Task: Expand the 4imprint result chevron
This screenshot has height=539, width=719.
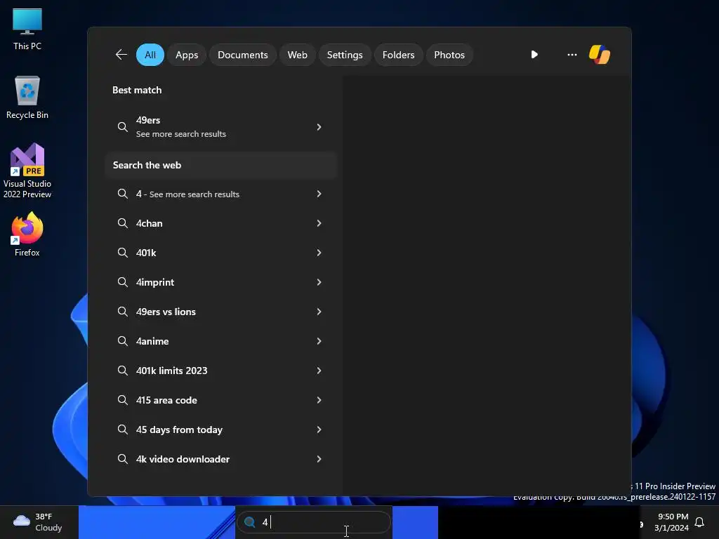Action: coord(319,282)
